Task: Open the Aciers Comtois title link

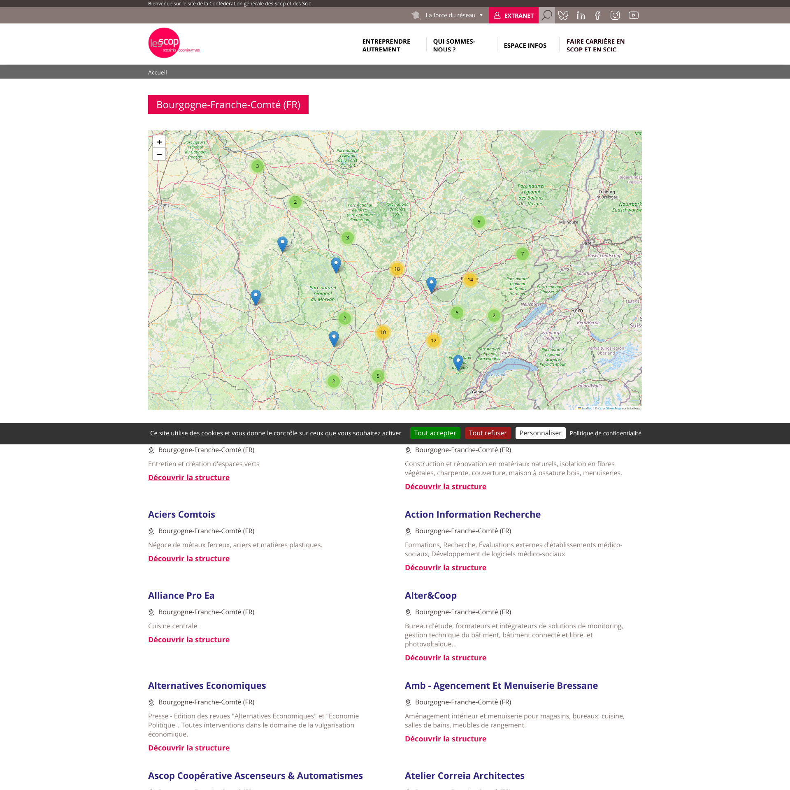Action: [x=181, y=514]
